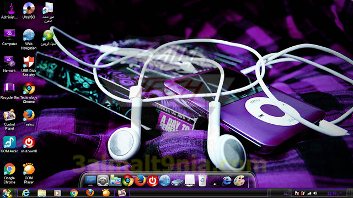Select the gear-and-document shortcut beside UltraISO

[x=48, y=12]
